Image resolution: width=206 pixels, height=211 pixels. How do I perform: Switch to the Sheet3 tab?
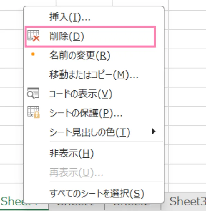click(187, 201)
